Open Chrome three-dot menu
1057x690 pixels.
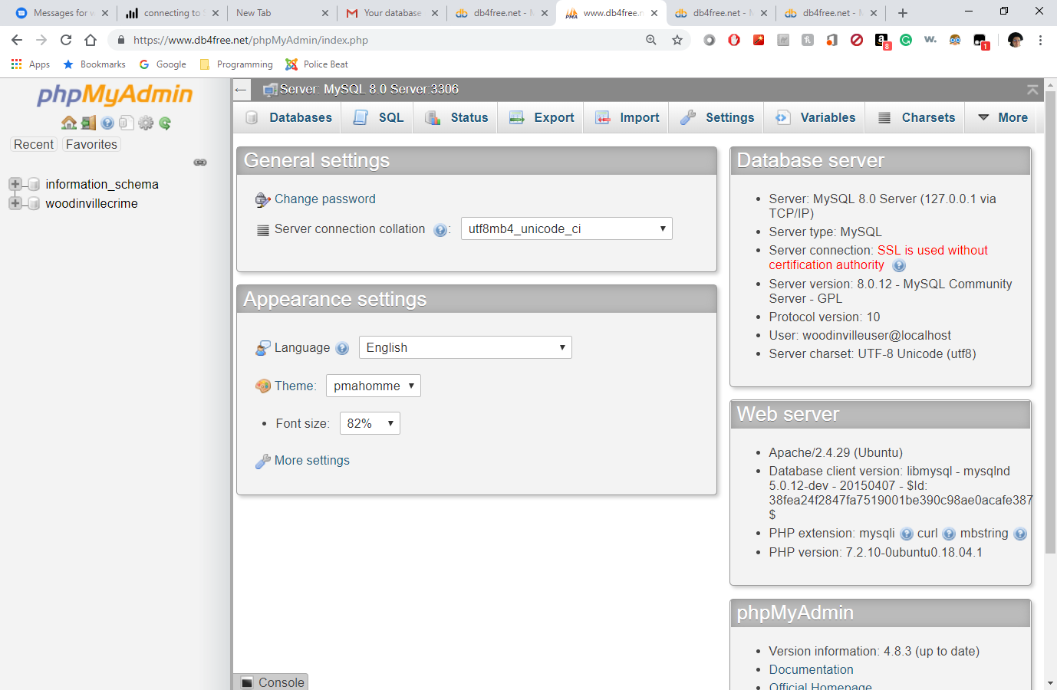pyautogui.click(x=1040, y=40)
